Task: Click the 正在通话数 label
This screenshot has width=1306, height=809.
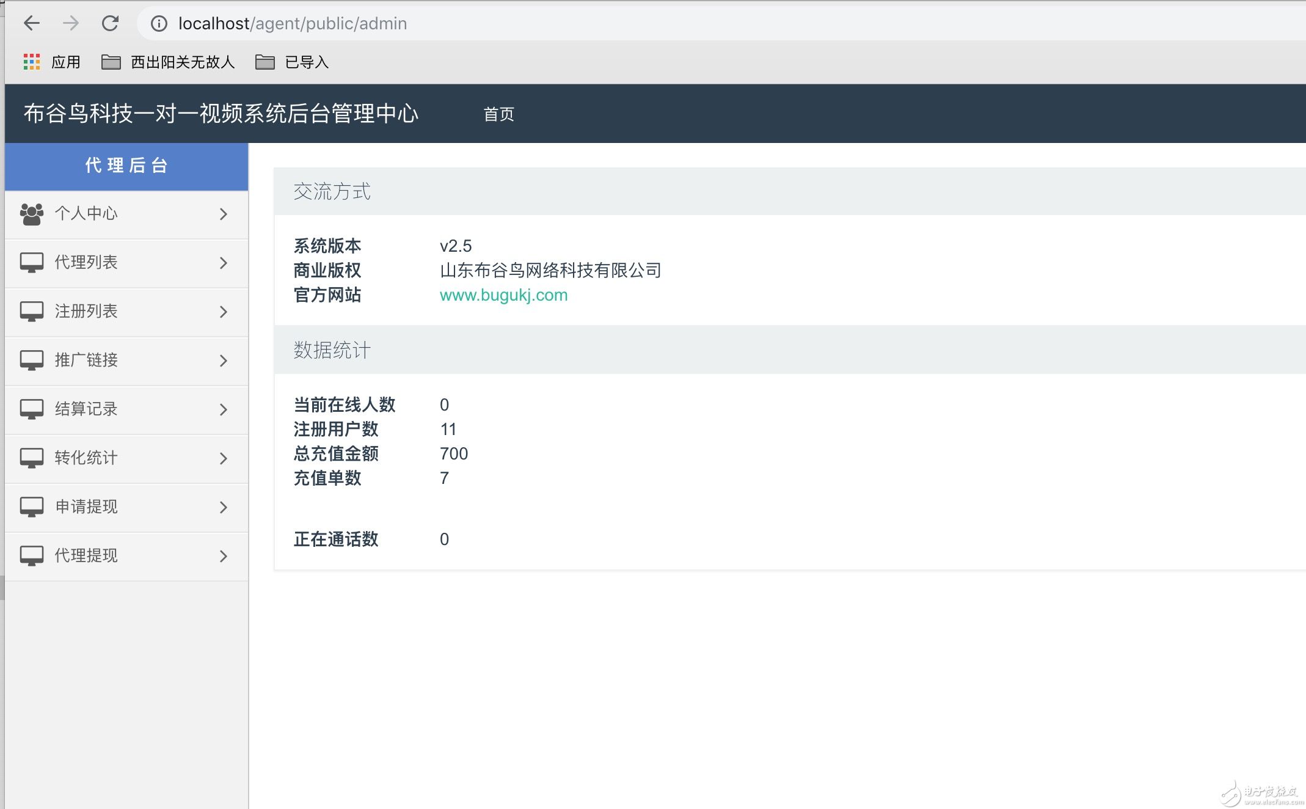Action: [x=336, y=540]
